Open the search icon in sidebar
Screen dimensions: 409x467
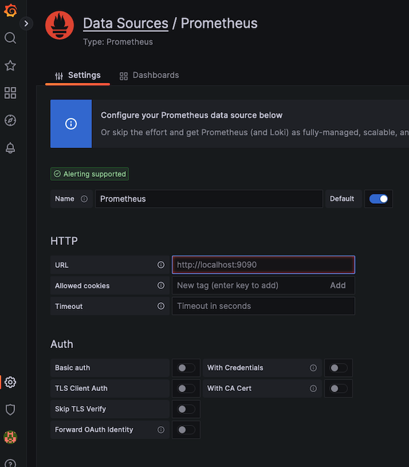[x=10, y=38]
